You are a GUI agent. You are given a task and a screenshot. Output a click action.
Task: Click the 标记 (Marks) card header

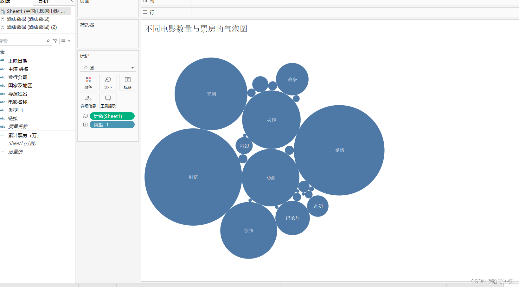(x=85, y=56)
